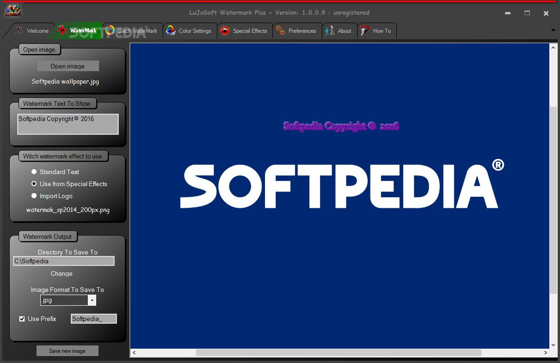
Task: Click the purple Softpedia Copyright watermark text
Action: point(341,126)
